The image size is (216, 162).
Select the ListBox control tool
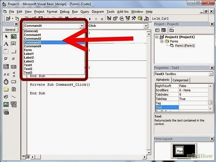[x=14, y=67]
